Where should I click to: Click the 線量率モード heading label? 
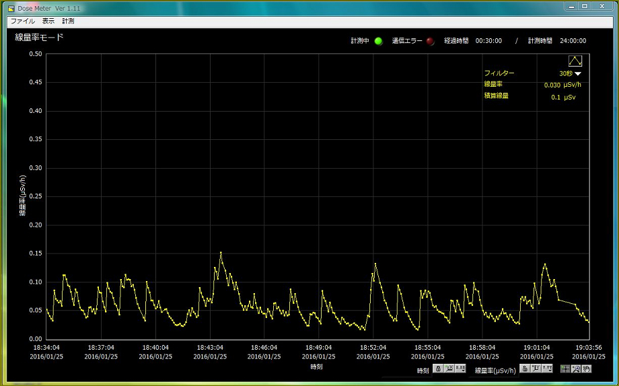[39, 38]
